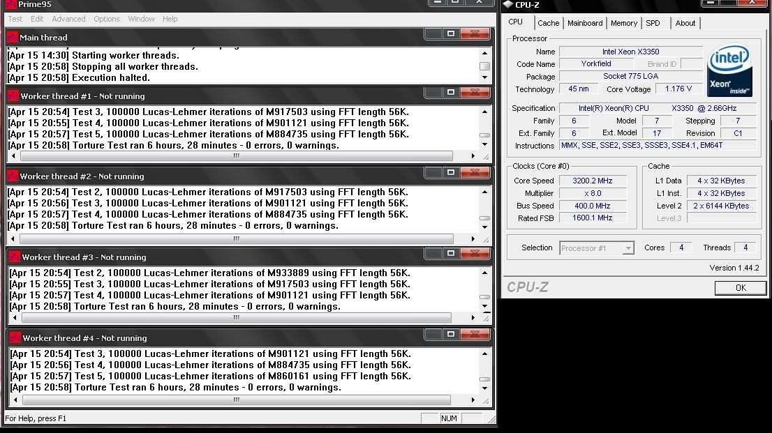Screen dimensions: 772x433
Task: Maximize the Worker thread #1 window
Action: coord(450,92)
